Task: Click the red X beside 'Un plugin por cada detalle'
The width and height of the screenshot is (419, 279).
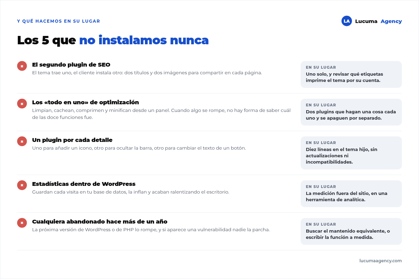Action: 22,141
